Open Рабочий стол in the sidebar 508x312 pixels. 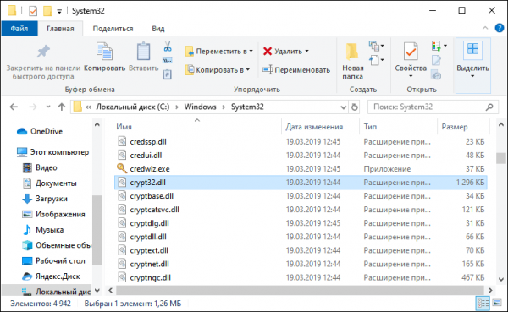pos(53,261)
